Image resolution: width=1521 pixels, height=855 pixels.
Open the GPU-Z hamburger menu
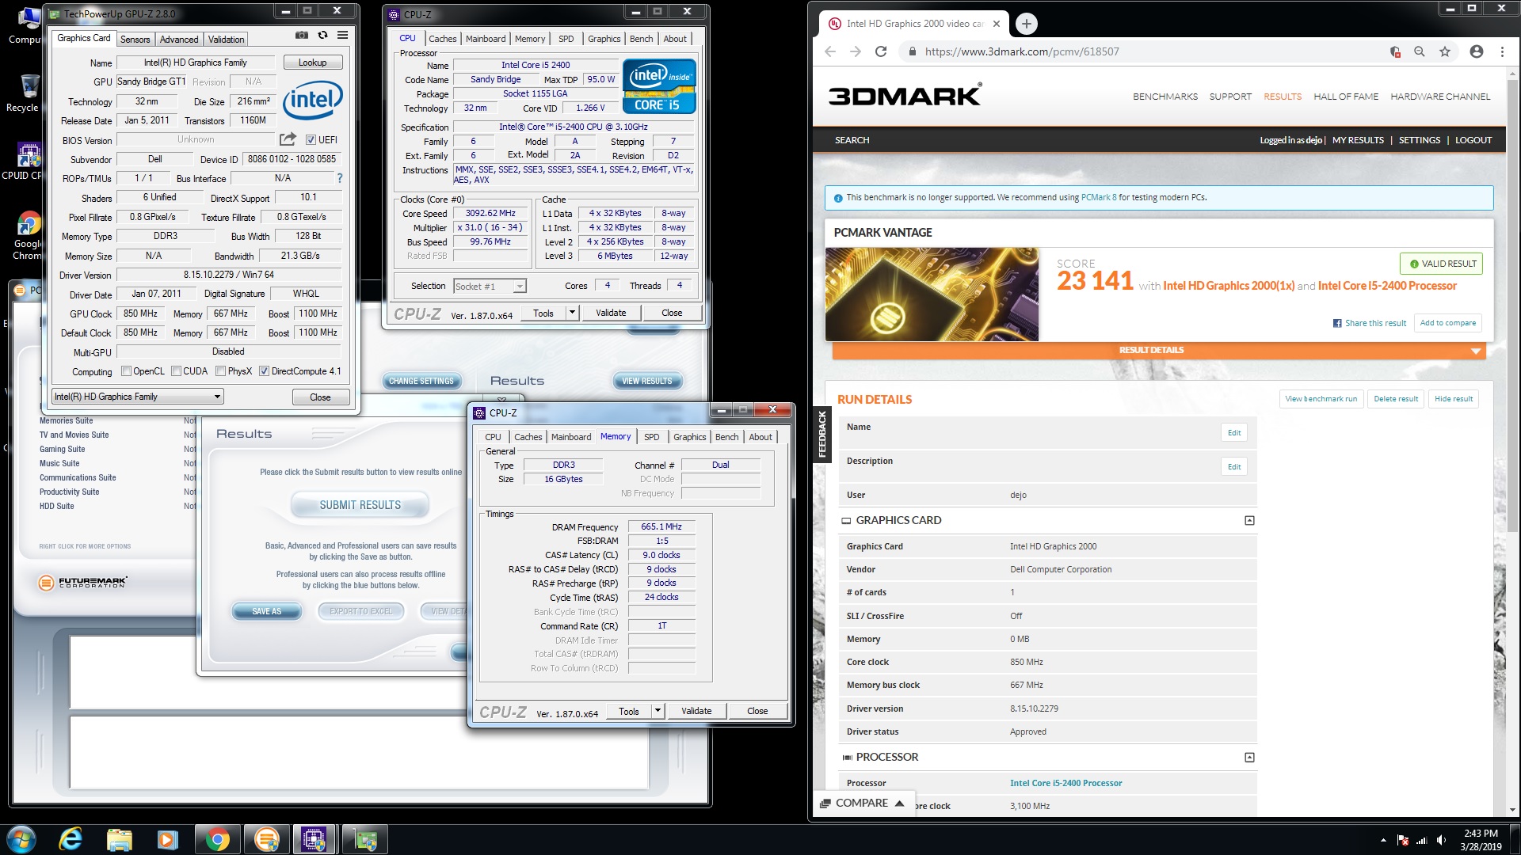pos(342,35)
